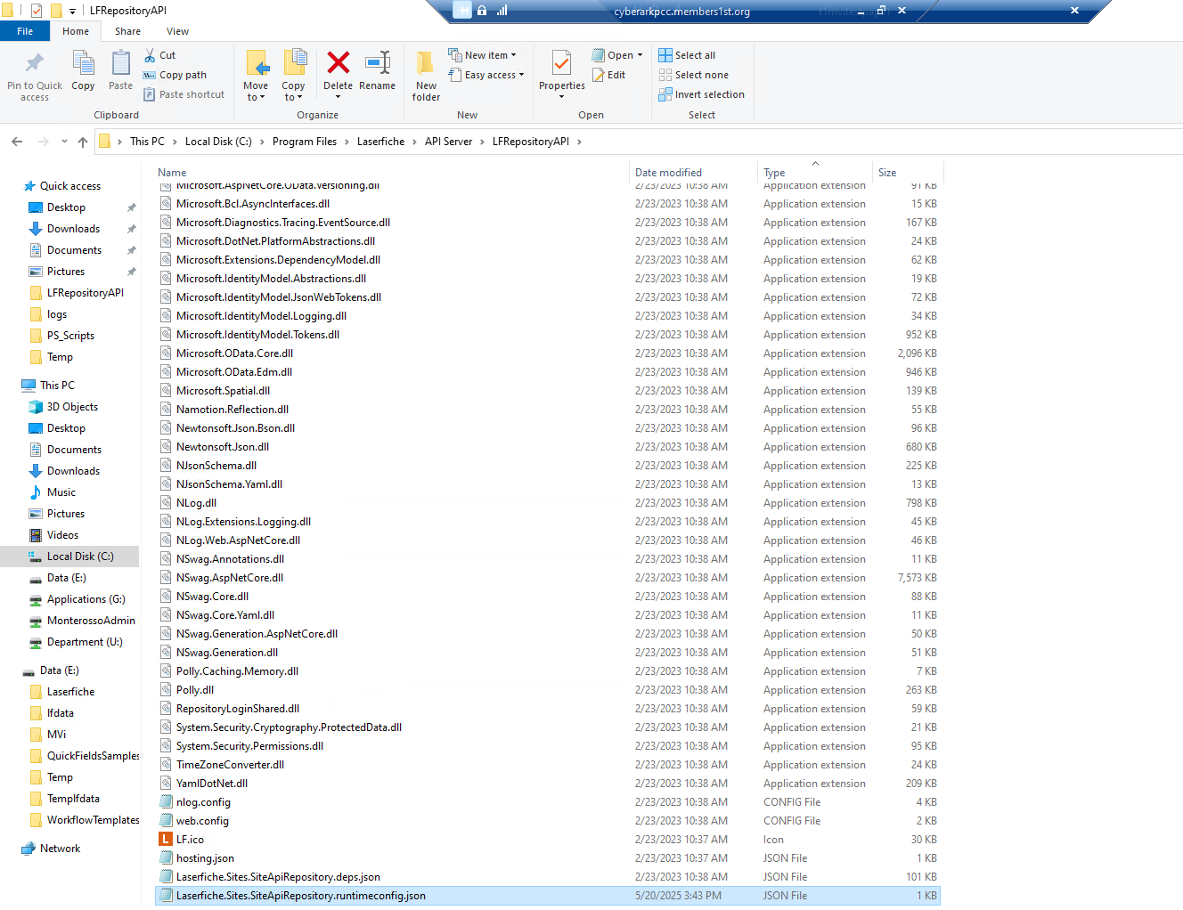1183x910 pixels.
Task: Click the pin icon on connection bar
Action: (x=462, y=11)
